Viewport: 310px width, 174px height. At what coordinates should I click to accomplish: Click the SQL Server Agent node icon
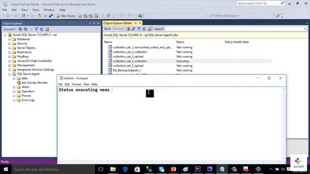(x=14, y=74)
